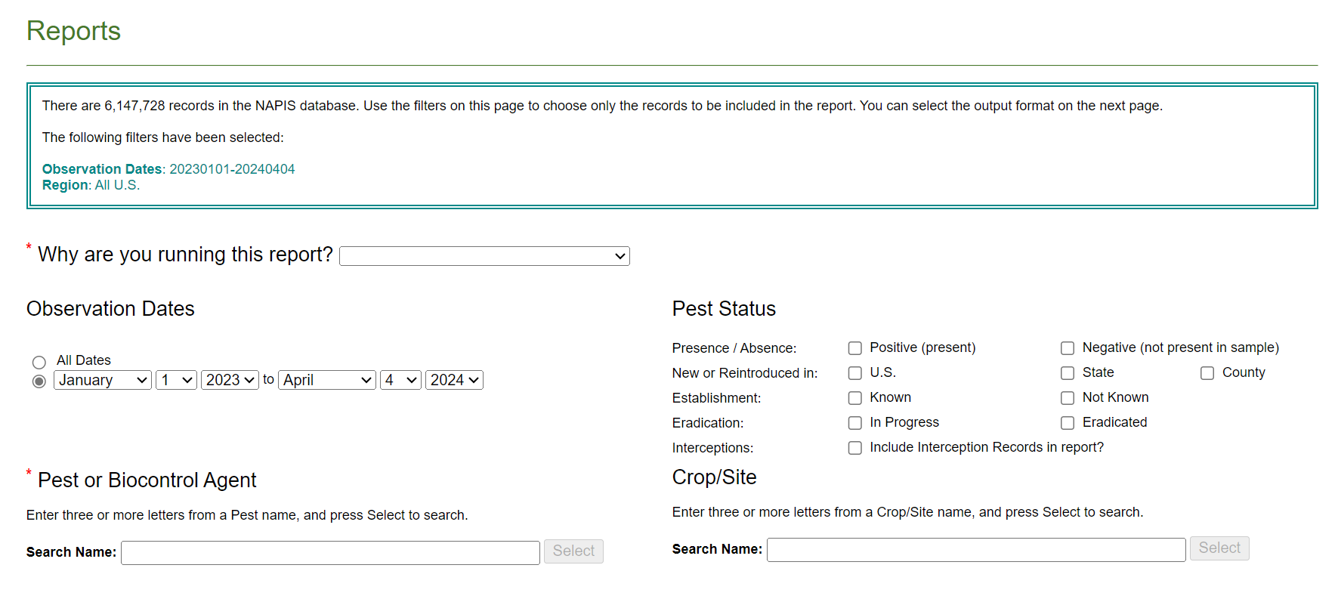Screen dimensions: 1338x599
Task: Select the All Dates radio button
Action: pyautogui.click(x=39, y=362)
